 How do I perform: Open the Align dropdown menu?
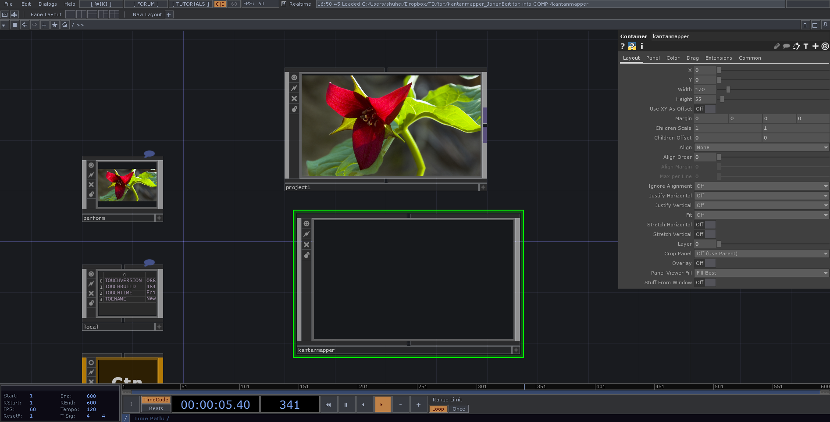[762, 147]
